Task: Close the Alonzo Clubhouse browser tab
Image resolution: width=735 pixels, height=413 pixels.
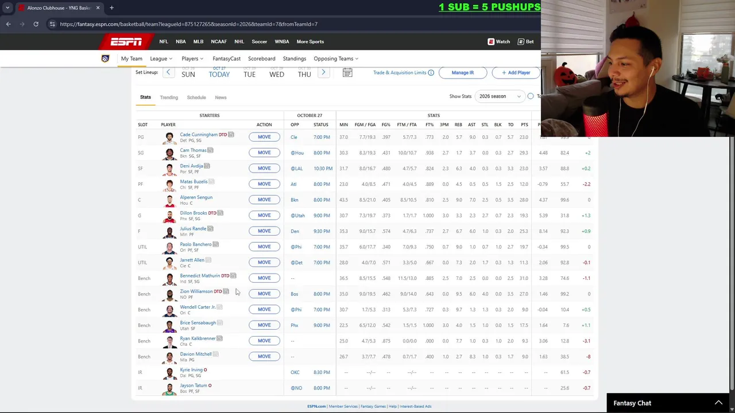Action: pos(98,7)
